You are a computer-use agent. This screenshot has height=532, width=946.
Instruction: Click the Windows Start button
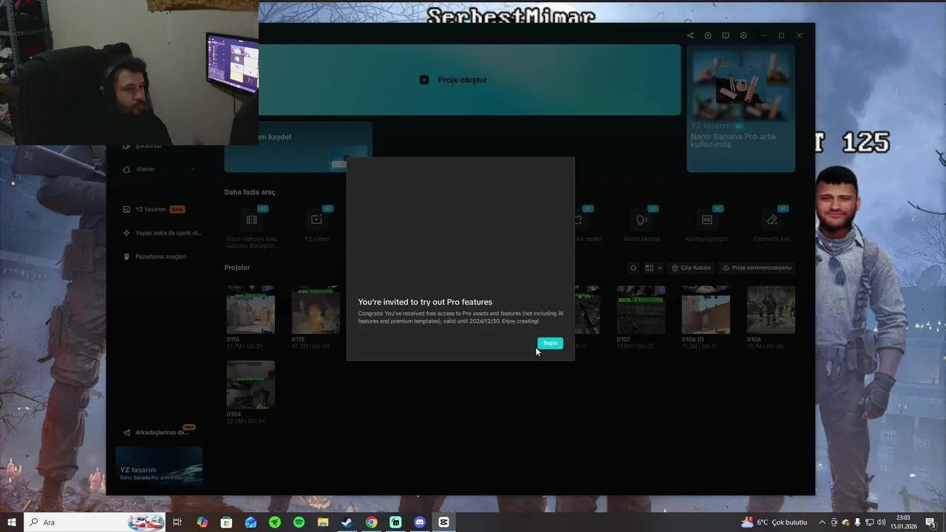click(11, 522)
